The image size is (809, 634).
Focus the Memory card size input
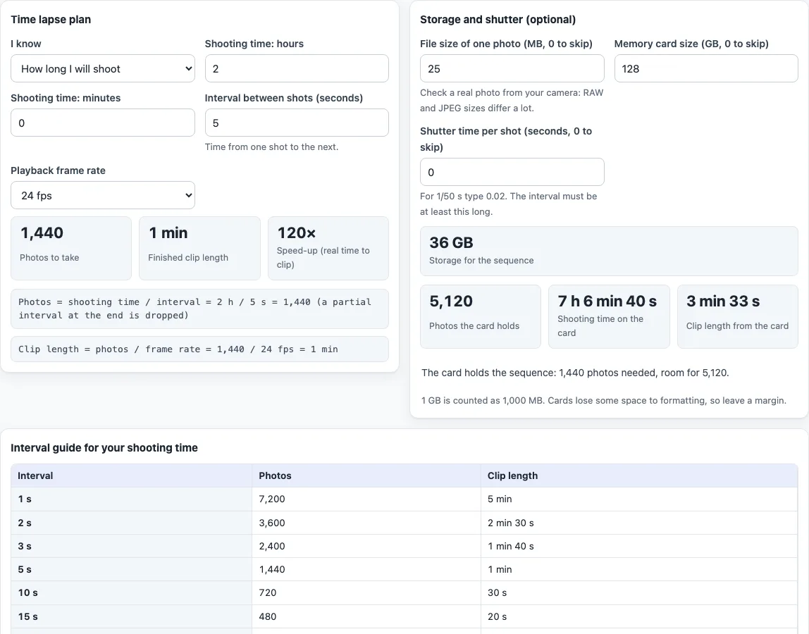click(706, 68)
